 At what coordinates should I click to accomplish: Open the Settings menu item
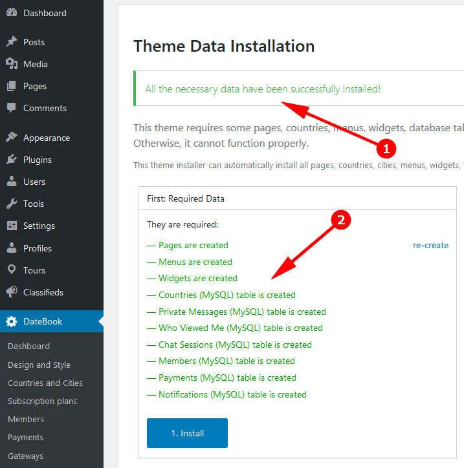(39, 226)
